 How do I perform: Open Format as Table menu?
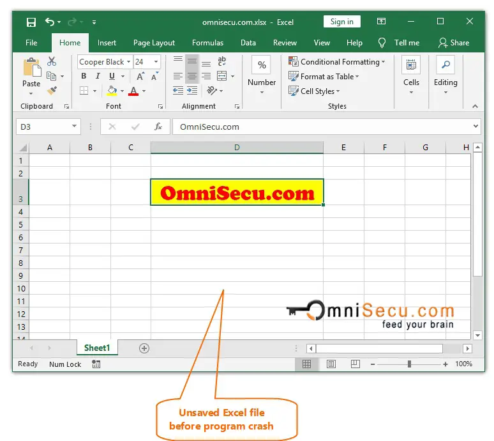pos(324,76)
